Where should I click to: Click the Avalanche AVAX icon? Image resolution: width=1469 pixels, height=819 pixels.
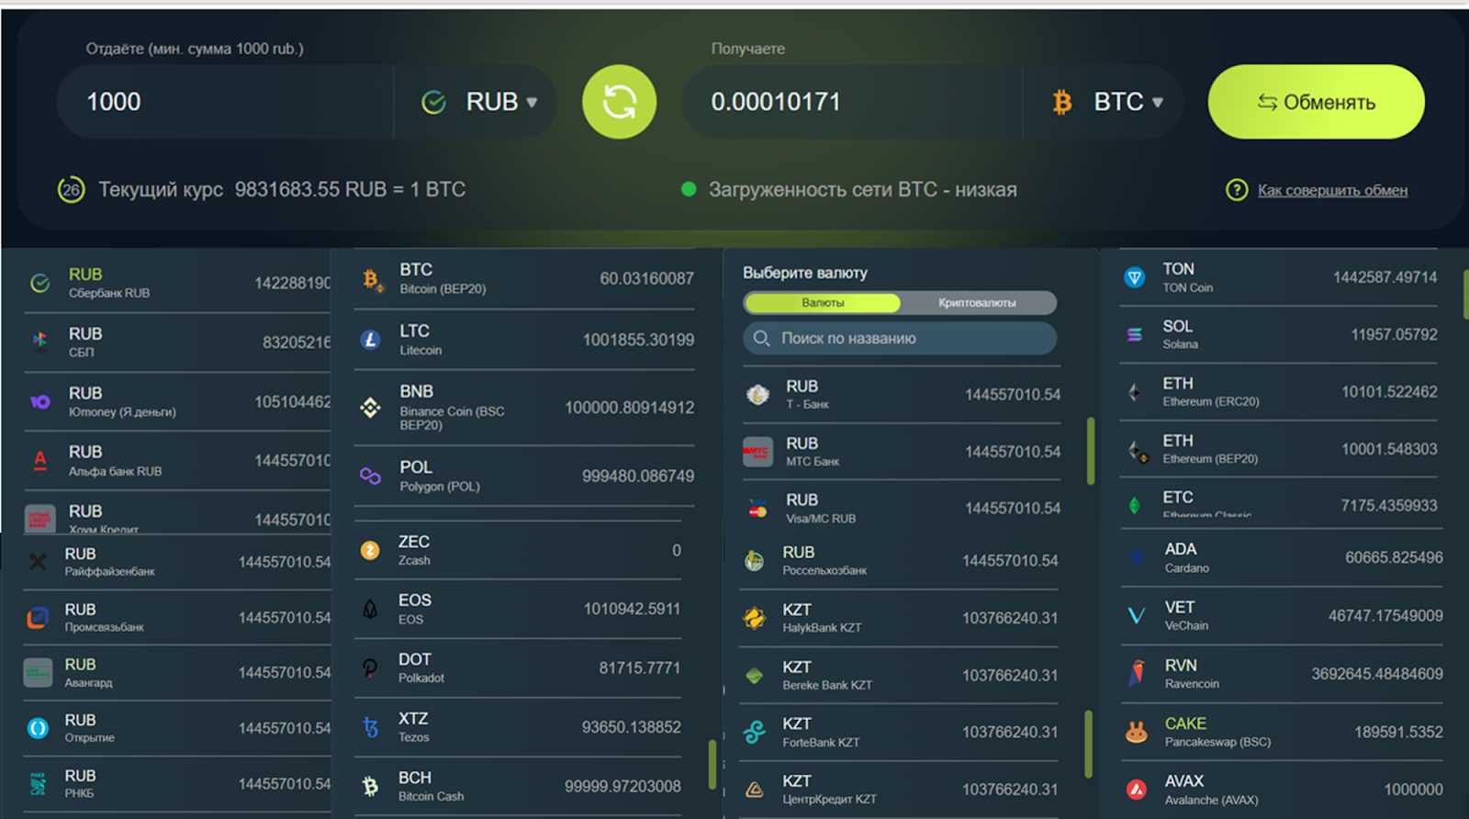tap(1136, 789)
